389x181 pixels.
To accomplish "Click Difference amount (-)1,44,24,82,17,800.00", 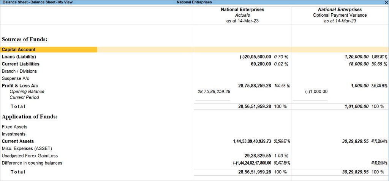I will (252, 163).
